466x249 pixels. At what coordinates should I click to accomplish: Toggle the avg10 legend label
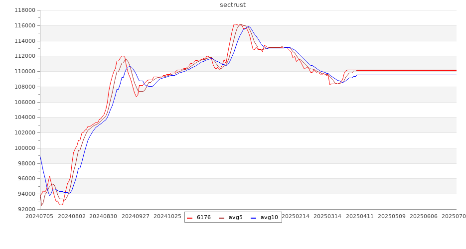click(x=269, y=217)
